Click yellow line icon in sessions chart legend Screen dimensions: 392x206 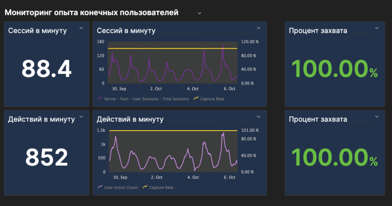196,99
